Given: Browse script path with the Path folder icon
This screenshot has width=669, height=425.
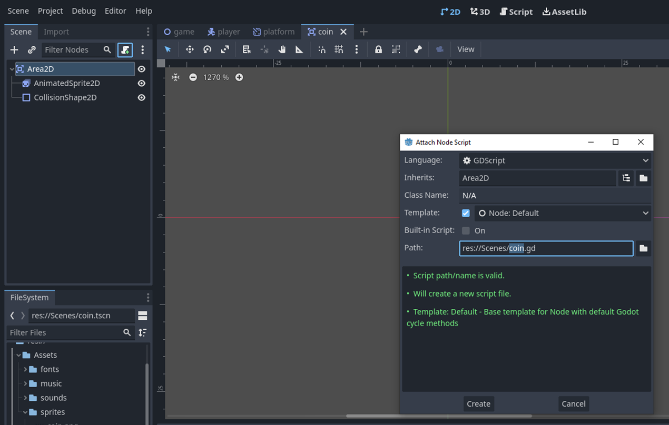Looking at the screenshot, I should pyautogui.click(x=643, y=248).
